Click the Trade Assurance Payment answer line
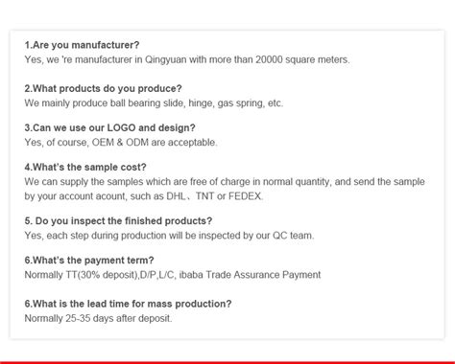 173,275
